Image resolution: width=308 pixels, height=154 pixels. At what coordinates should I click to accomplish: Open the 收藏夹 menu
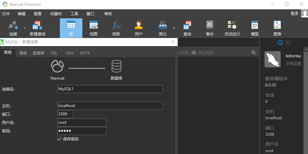point(56,14)
